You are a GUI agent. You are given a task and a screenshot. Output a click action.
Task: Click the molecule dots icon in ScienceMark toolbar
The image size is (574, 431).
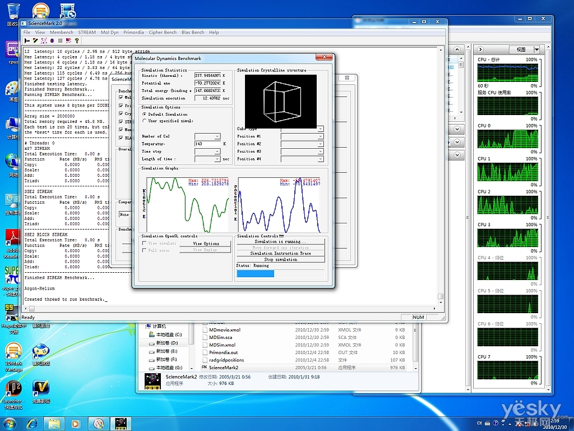pos(44,40)
